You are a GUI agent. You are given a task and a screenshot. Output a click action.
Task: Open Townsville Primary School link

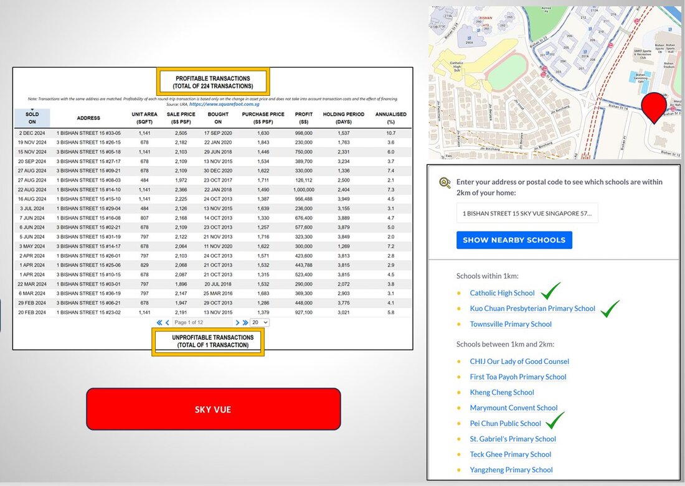click(x=511, y=324)
